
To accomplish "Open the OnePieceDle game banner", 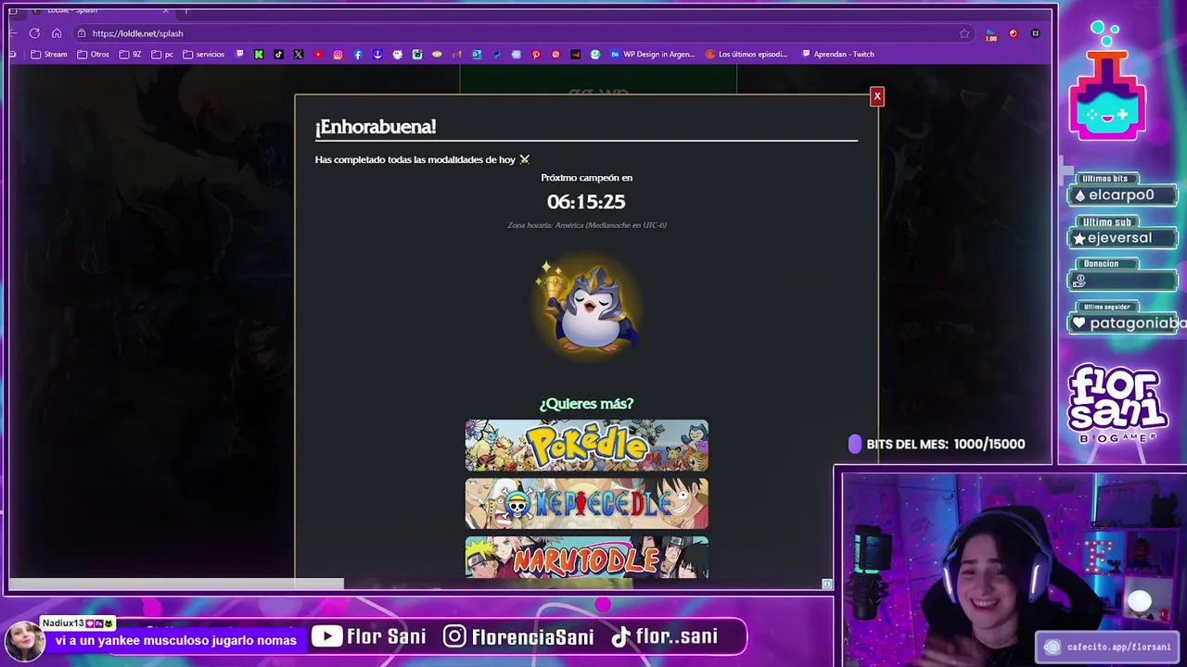I will (x=586, y=503).
